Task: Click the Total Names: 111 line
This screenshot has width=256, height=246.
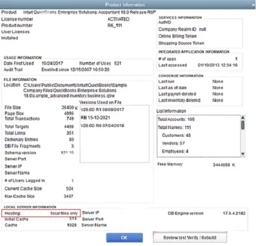Action: coord(174,127)
